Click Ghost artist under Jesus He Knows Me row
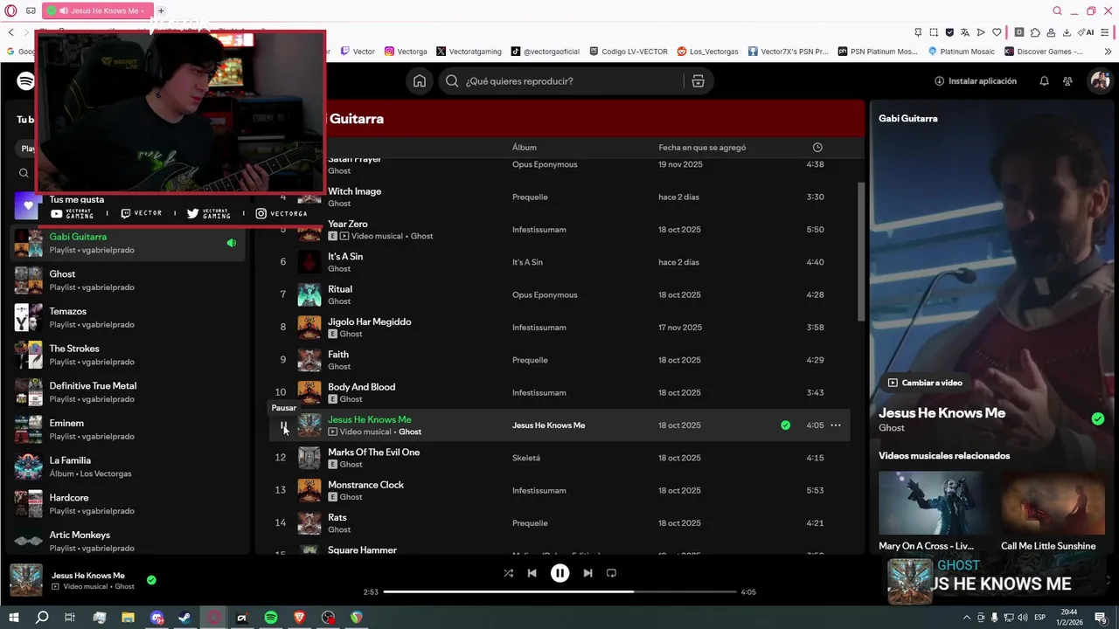 click(410, 432)
